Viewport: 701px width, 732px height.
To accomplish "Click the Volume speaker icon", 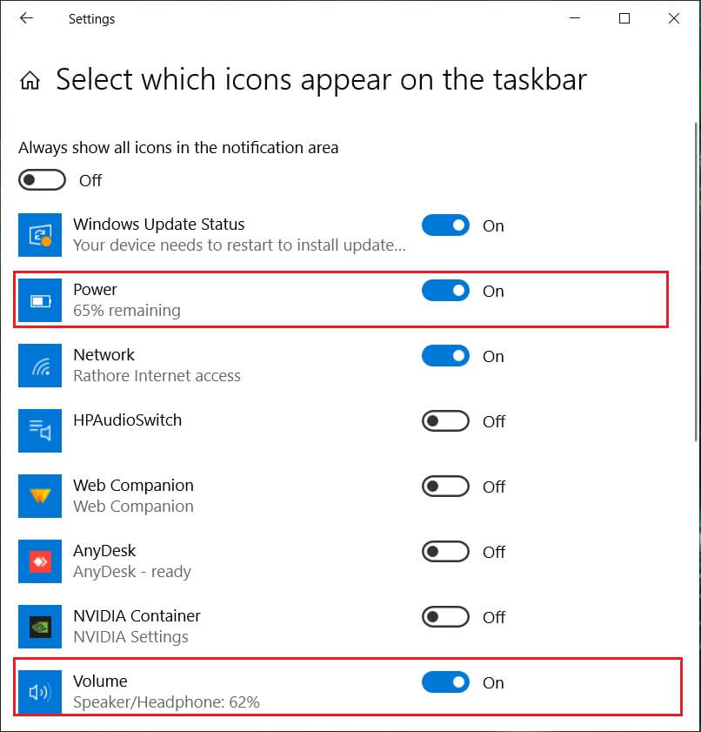I will 40,692.
